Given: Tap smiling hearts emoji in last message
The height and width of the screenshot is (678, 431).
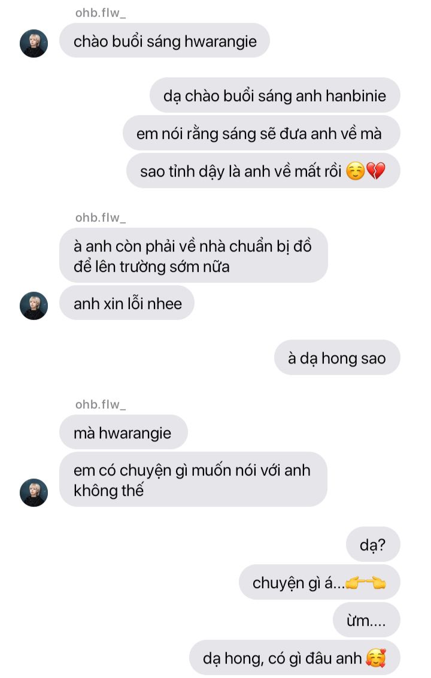Looking at the screenshot, I should coord(375,658).
